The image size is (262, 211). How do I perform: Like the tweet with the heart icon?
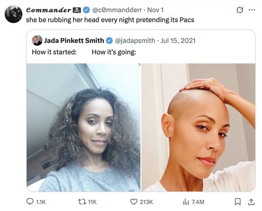point(134,202)
